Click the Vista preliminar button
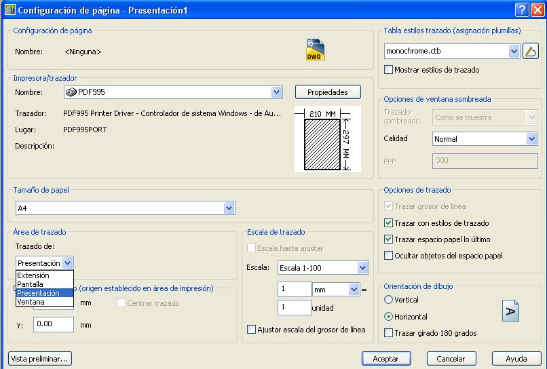 [x=39, y=358]
